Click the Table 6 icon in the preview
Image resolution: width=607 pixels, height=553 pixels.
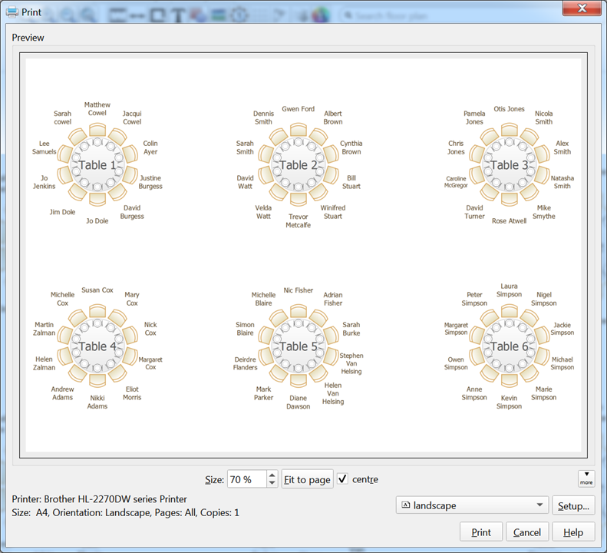click(510, 346)
